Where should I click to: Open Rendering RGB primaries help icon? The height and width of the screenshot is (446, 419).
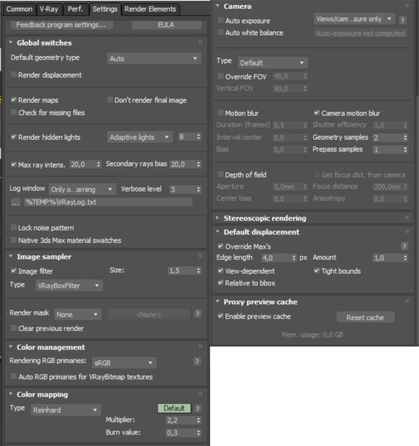pyautogui.click(x=197, y=361)
